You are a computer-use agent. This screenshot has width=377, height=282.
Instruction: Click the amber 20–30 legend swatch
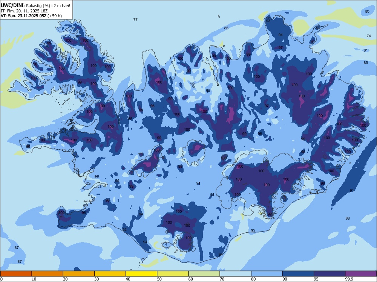pos(79,274)
